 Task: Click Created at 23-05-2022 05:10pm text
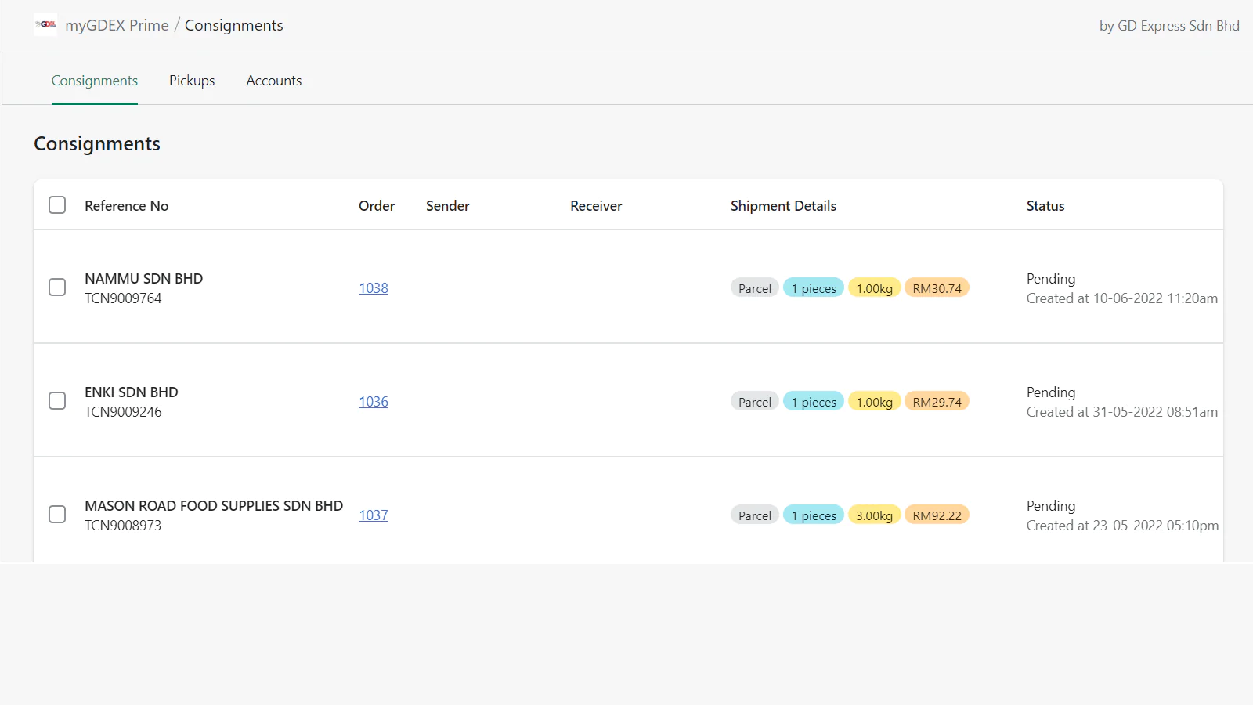[1122, 526]
